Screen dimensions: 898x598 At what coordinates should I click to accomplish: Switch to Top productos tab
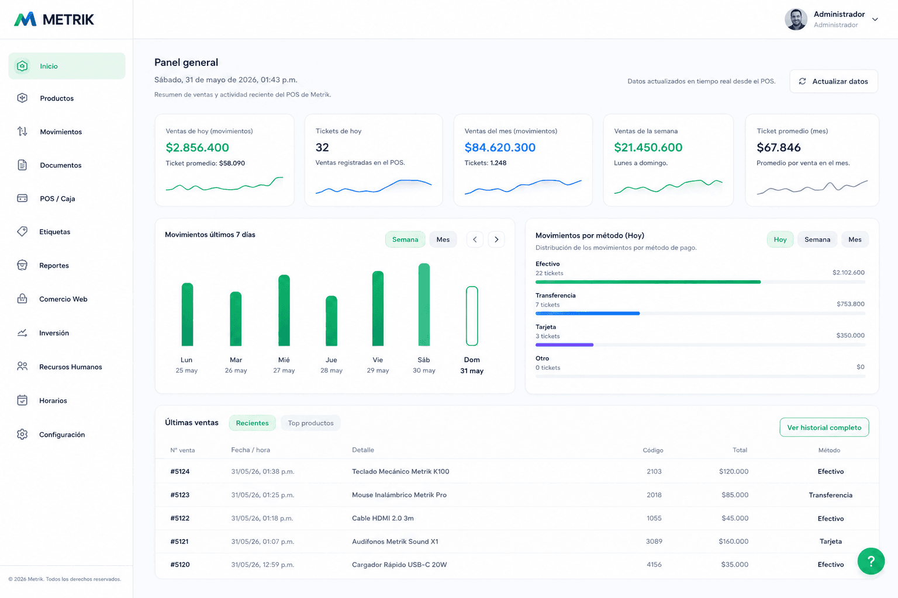310,423
